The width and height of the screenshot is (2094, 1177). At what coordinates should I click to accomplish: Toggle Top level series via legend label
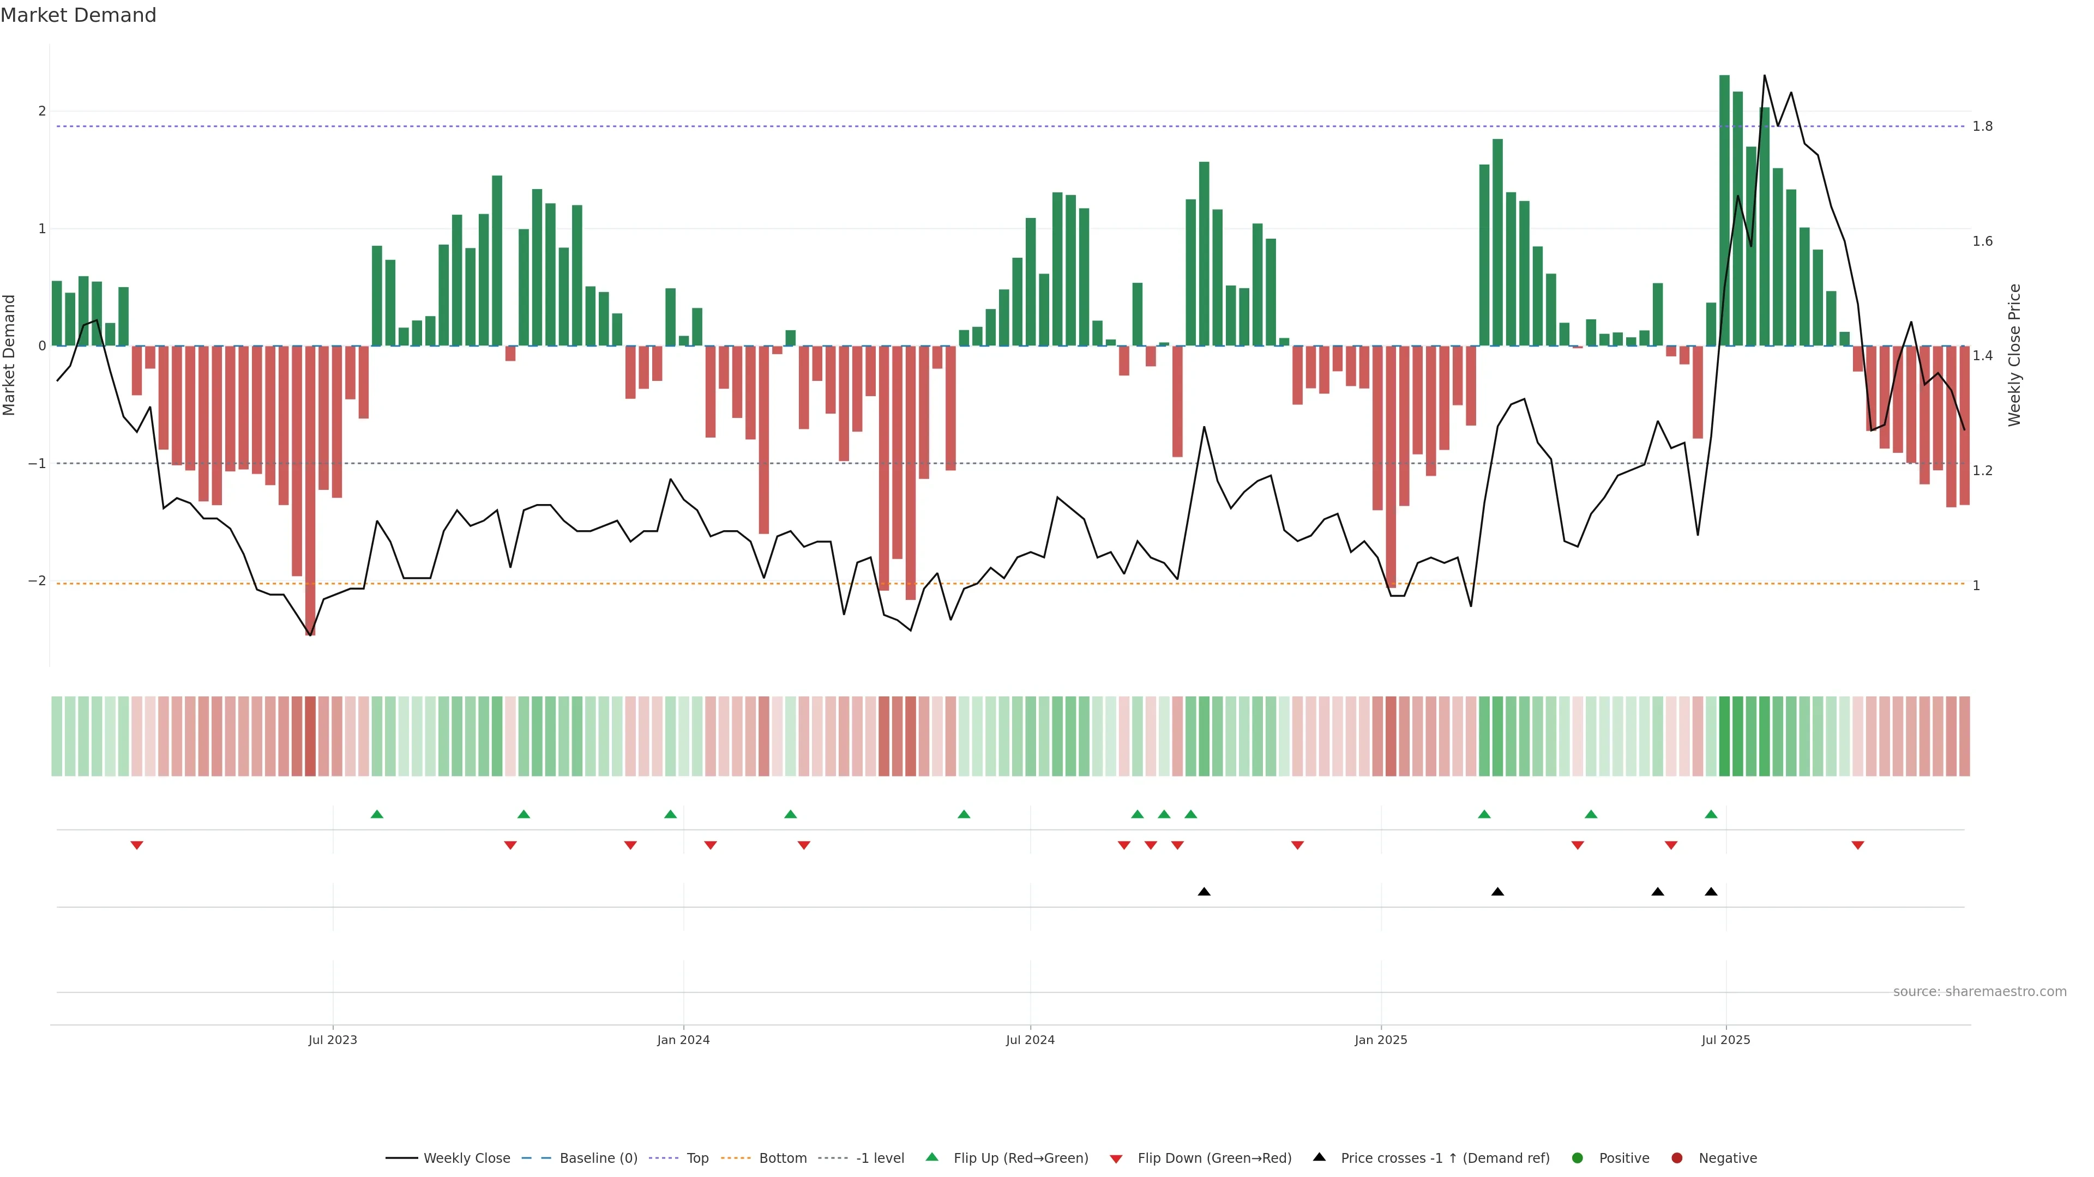(x=697, y=1157)
